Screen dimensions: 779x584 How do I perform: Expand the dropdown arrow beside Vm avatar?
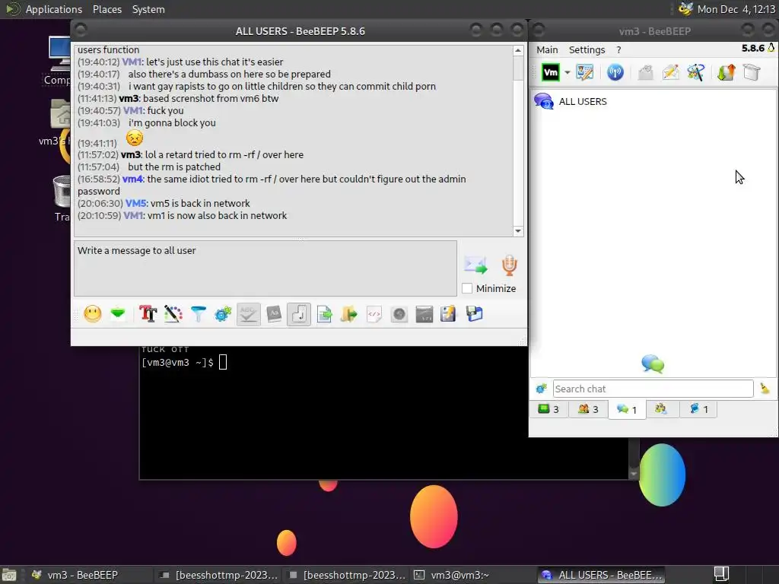click(567, 72)
